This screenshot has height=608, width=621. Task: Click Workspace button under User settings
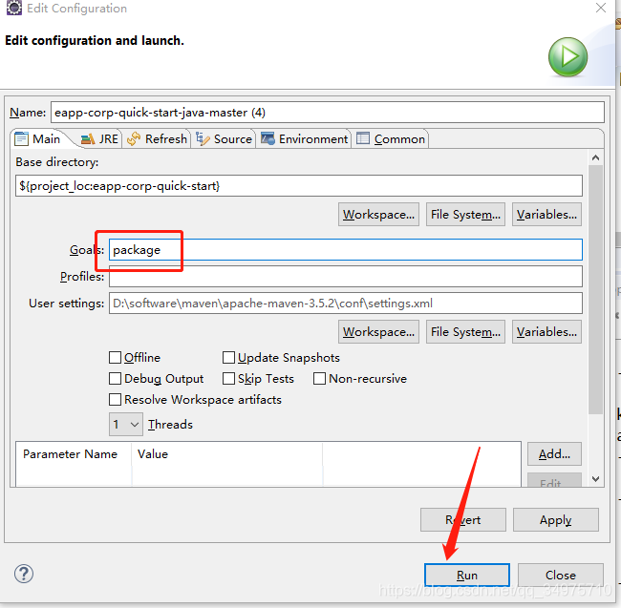click(x=378, y=331)
